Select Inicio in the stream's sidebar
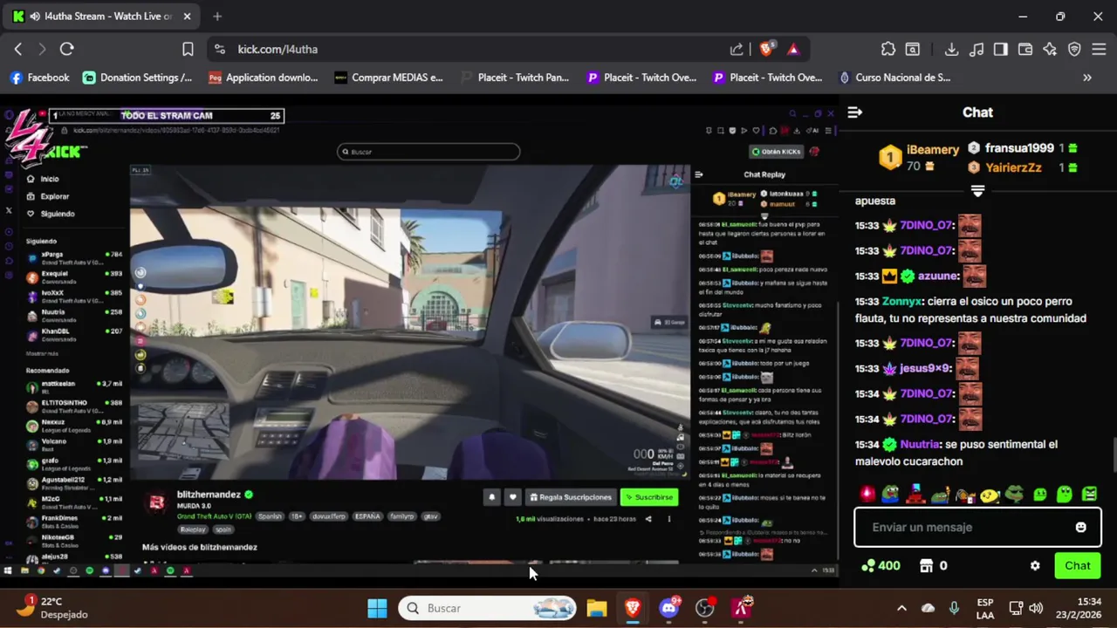The height and width of the screenshot is (628, 1117). pyautogui.click(x=44, y=179)
